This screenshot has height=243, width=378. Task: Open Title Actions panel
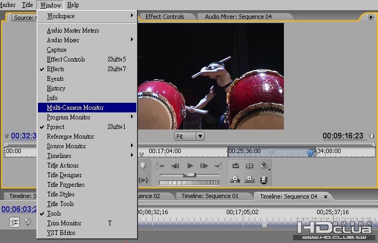click(x=87, y=165)
